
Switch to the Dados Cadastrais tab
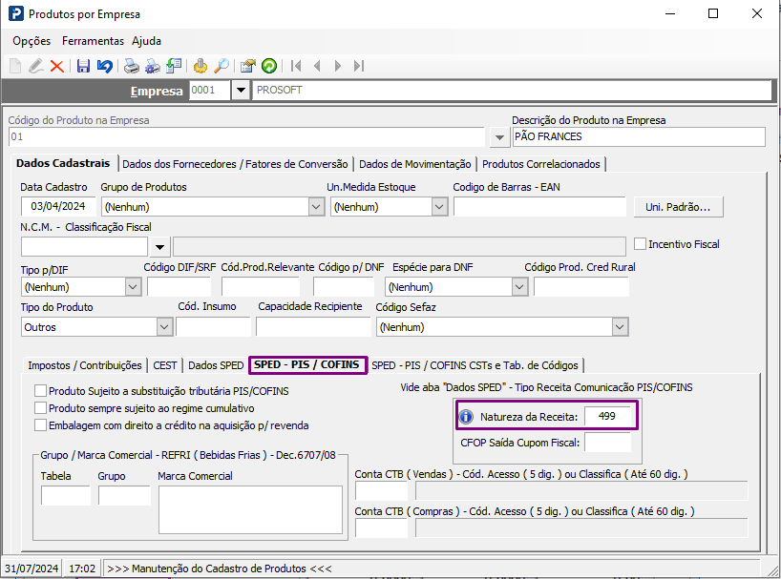pos(63,163)
